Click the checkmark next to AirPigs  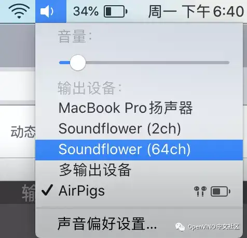(x=47, y=190)
